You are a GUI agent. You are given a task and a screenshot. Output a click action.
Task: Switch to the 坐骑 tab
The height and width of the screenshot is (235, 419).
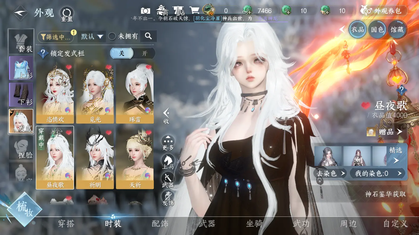pyautogui.click(x=254, y=224)
